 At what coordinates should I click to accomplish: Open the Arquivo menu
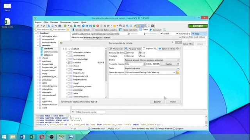click(x=38, y=22)
